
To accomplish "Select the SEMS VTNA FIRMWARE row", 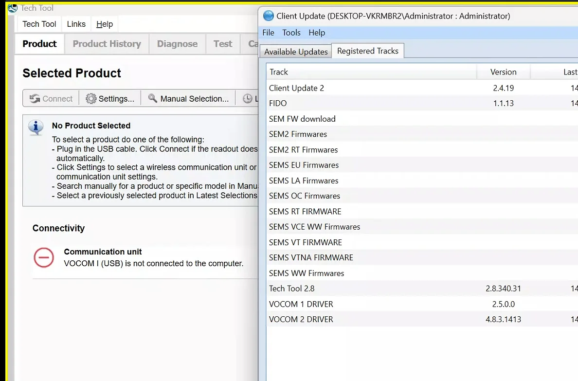I will 422,257.
